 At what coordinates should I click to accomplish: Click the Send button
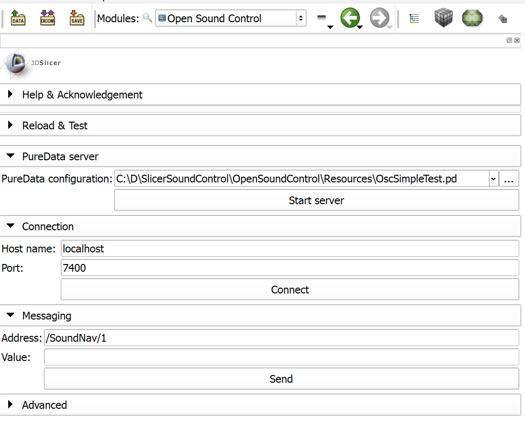coord(281,379)
